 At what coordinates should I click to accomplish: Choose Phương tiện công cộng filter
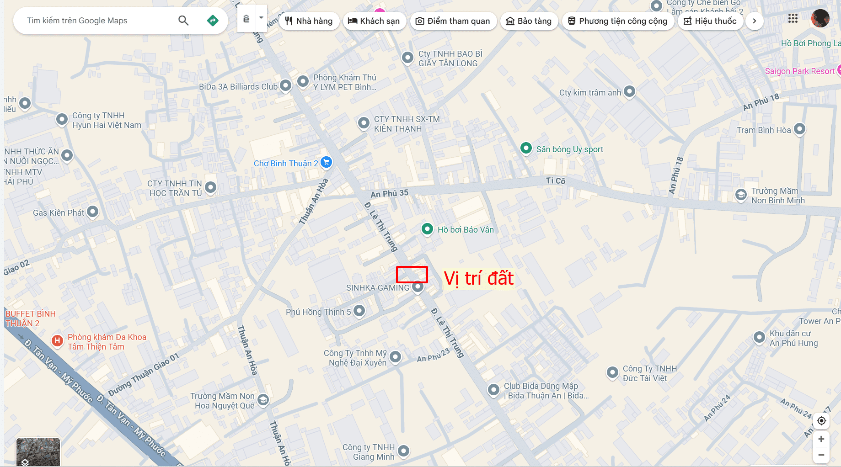coord(618,21)
